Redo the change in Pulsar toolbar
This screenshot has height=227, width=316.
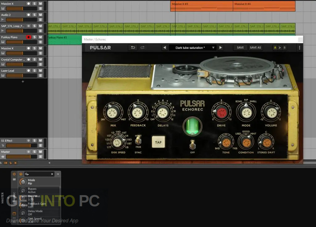click(x=143, y=48)
